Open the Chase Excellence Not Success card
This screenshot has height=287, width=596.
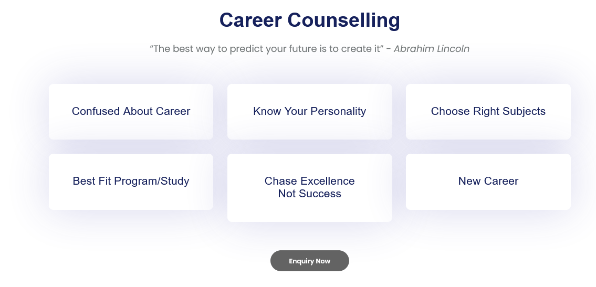[309, 188]
